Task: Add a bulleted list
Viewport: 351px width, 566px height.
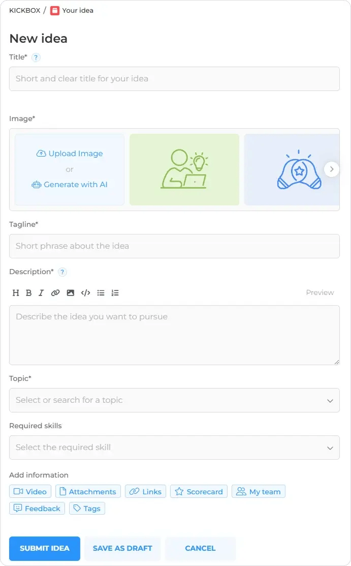Action: coord(101,293)
